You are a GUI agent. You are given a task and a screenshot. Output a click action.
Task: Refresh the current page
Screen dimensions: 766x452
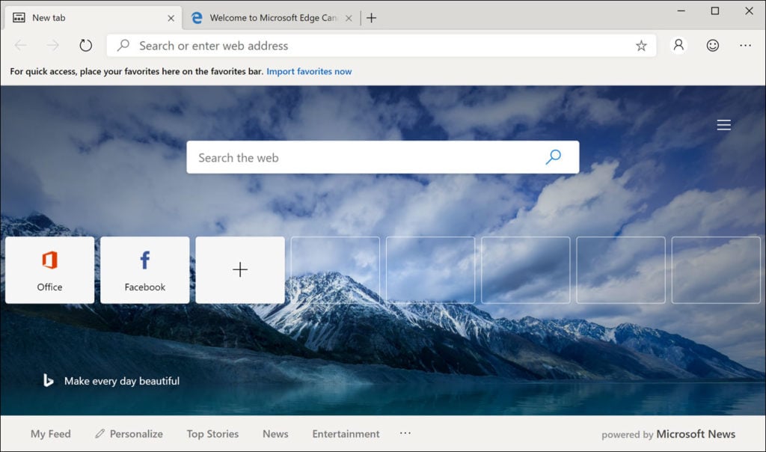point(85,45)
